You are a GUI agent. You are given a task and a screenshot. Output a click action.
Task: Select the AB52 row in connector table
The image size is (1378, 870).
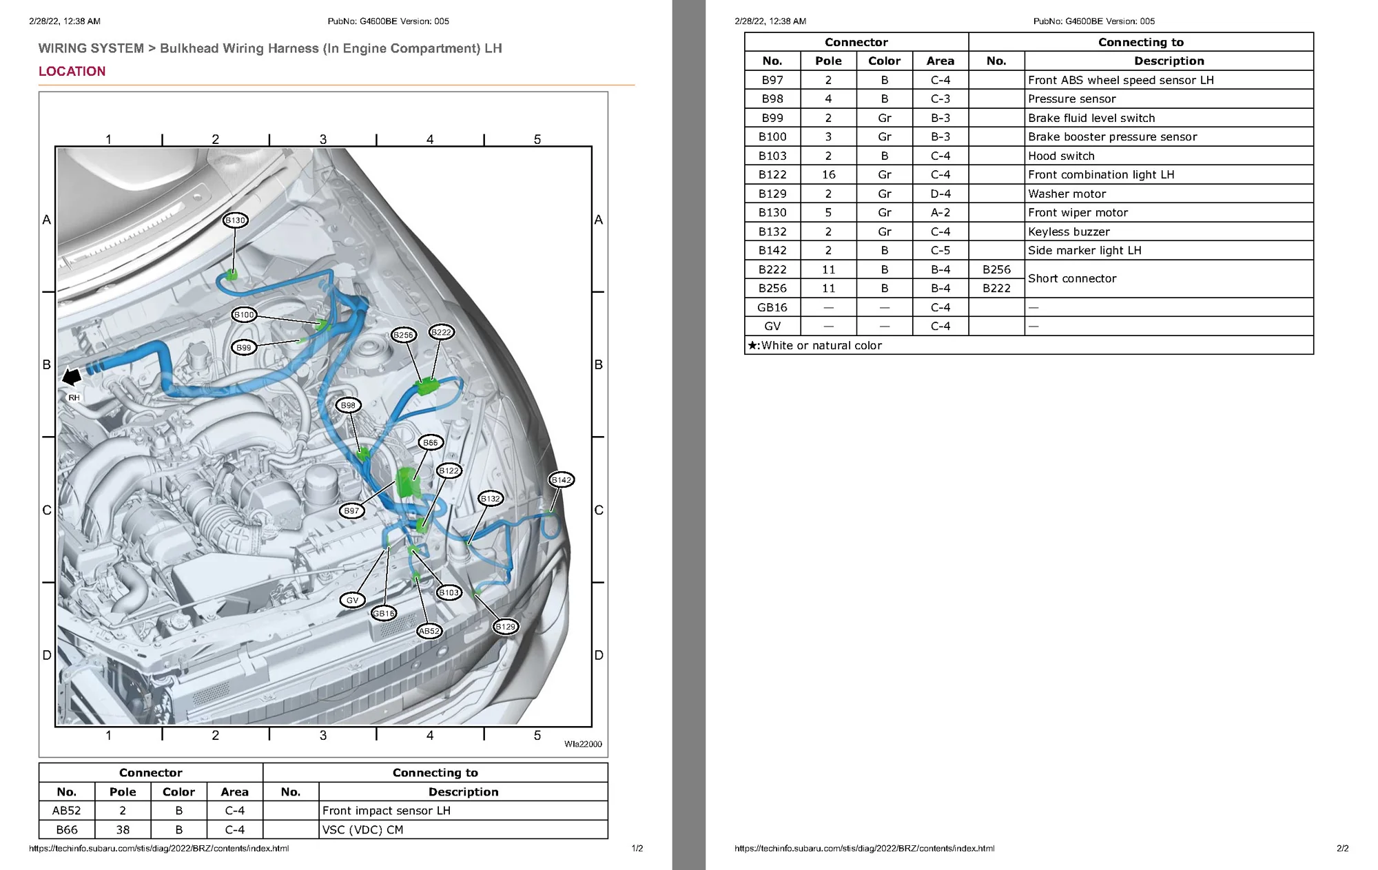tap(323, 811)
